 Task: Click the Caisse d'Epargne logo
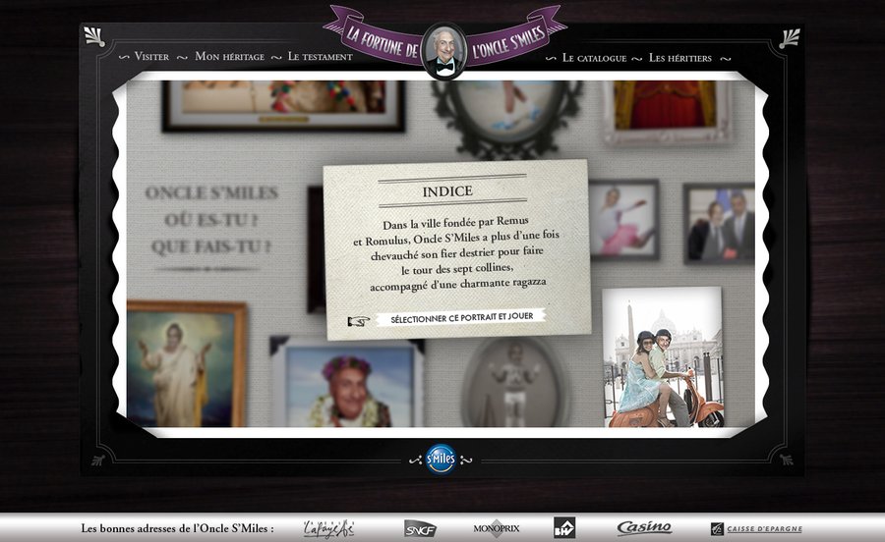756,528
